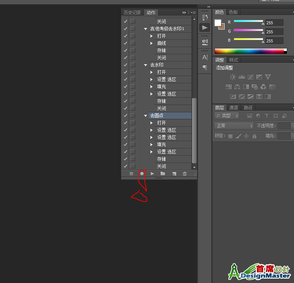Toggle checkmark for 吉他考级去水印1 action
The width and height of the screenshot is (294, 283).
[x=125, y=29]
